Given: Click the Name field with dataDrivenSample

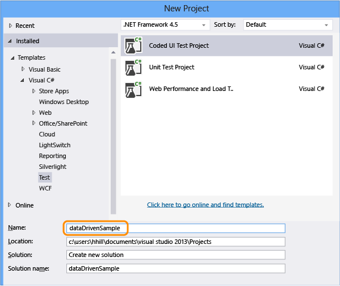Looking at the screenshot, I should pos(175,228).
